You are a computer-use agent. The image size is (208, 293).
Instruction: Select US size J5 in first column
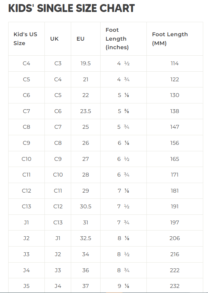click(26, 286)
